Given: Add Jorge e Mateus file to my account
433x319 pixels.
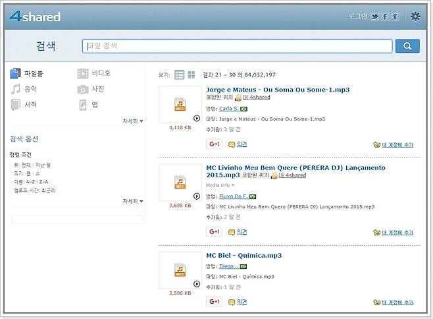Looking at the screenshot, I should [x=397, y=145].
